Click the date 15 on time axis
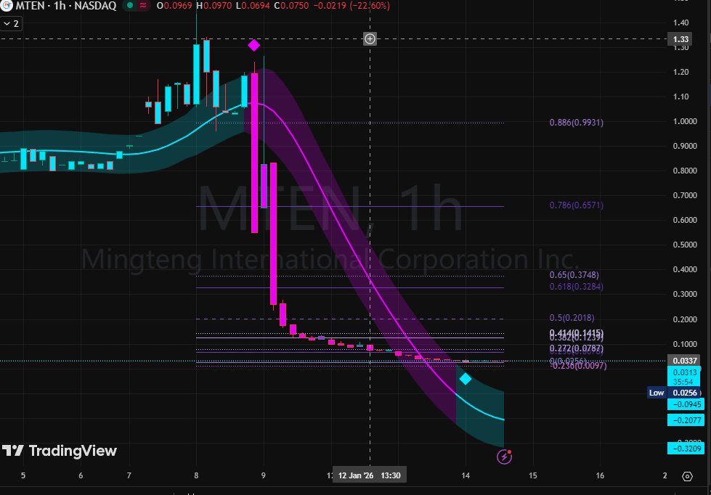The width and height of the screenshot is (711, 495). [533, 475]
